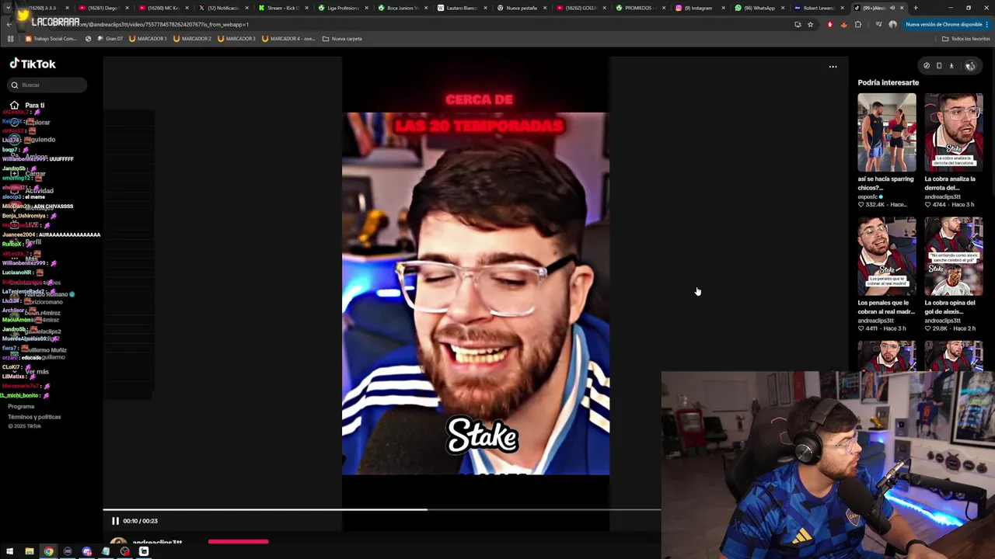Mute the audio icon on TikTok tab
Viewport: 995px width, 559px height.
point(892,8)
